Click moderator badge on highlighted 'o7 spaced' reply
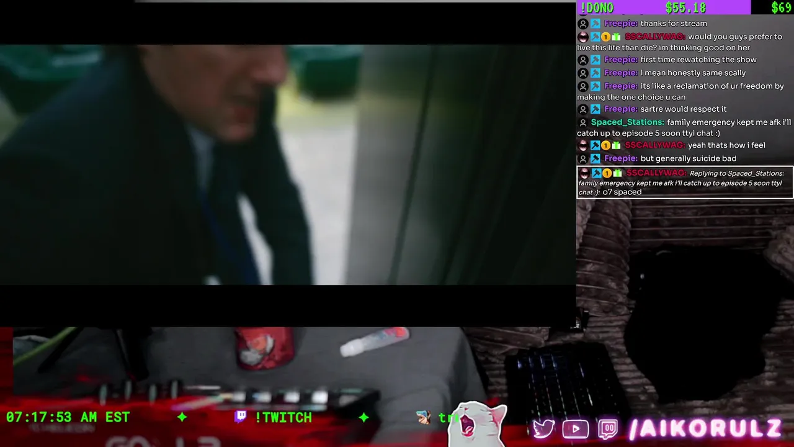794x447 pixels. click(x=596, y=173)
